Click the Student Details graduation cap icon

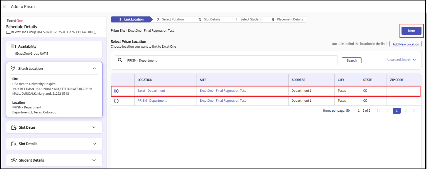click(x=14, y=160)
